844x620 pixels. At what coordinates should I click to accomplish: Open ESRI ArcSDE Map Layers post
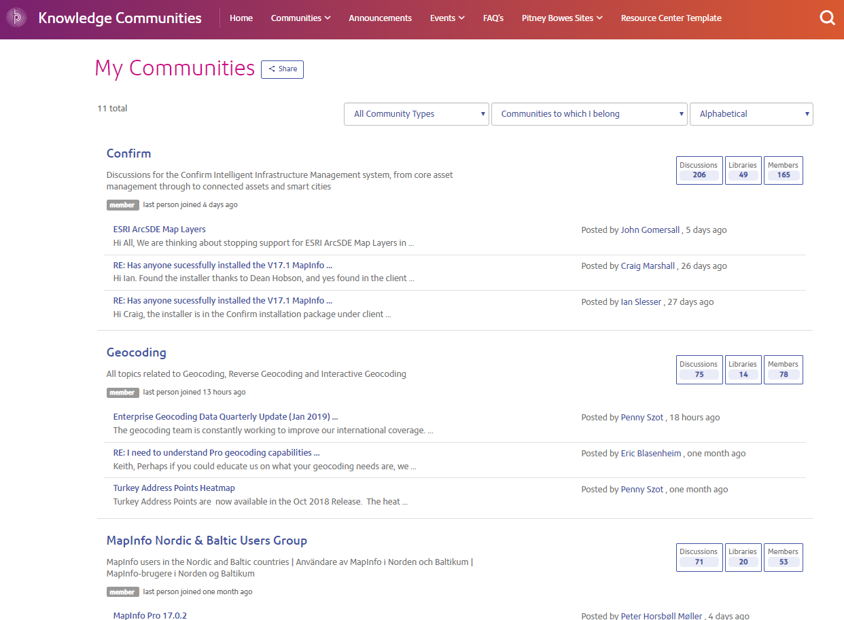[x=159, y=230]
